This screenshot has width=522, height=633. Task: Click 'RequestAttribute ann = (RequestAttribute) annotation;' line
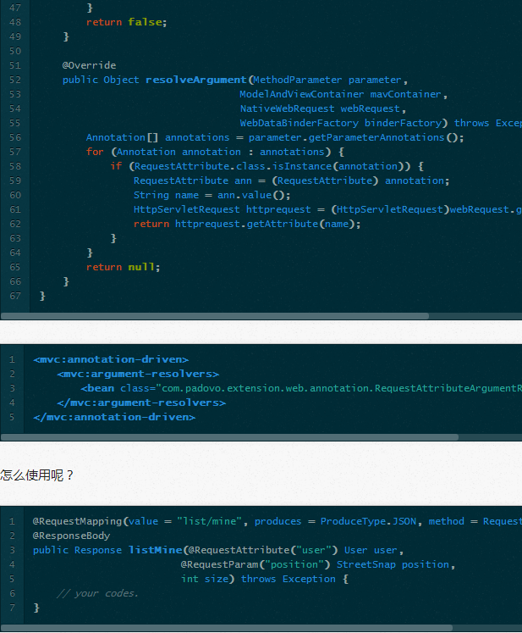[x=291, y=180]
